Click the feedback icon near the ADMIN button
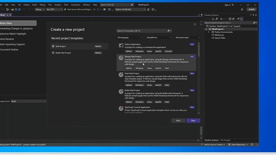276x155 pixels. [x=242, y=9]
